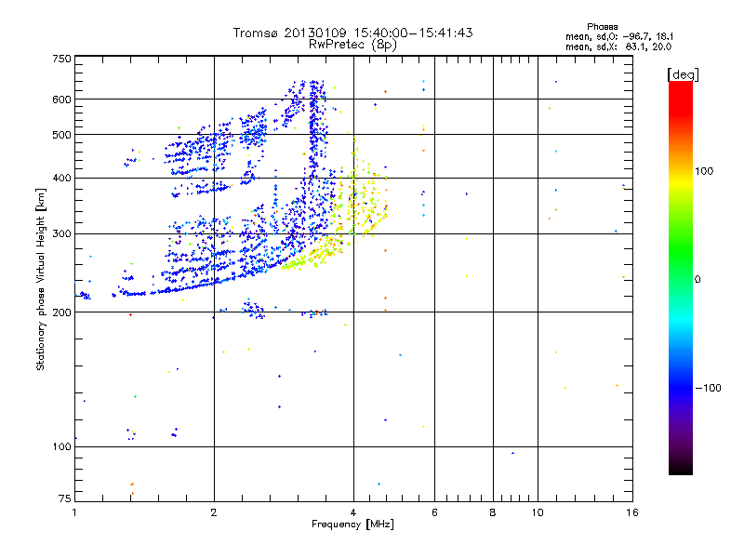This screenshot has height=558, width=744.
Task: Click x-axis tick label '4'
Action: (353, 512)
